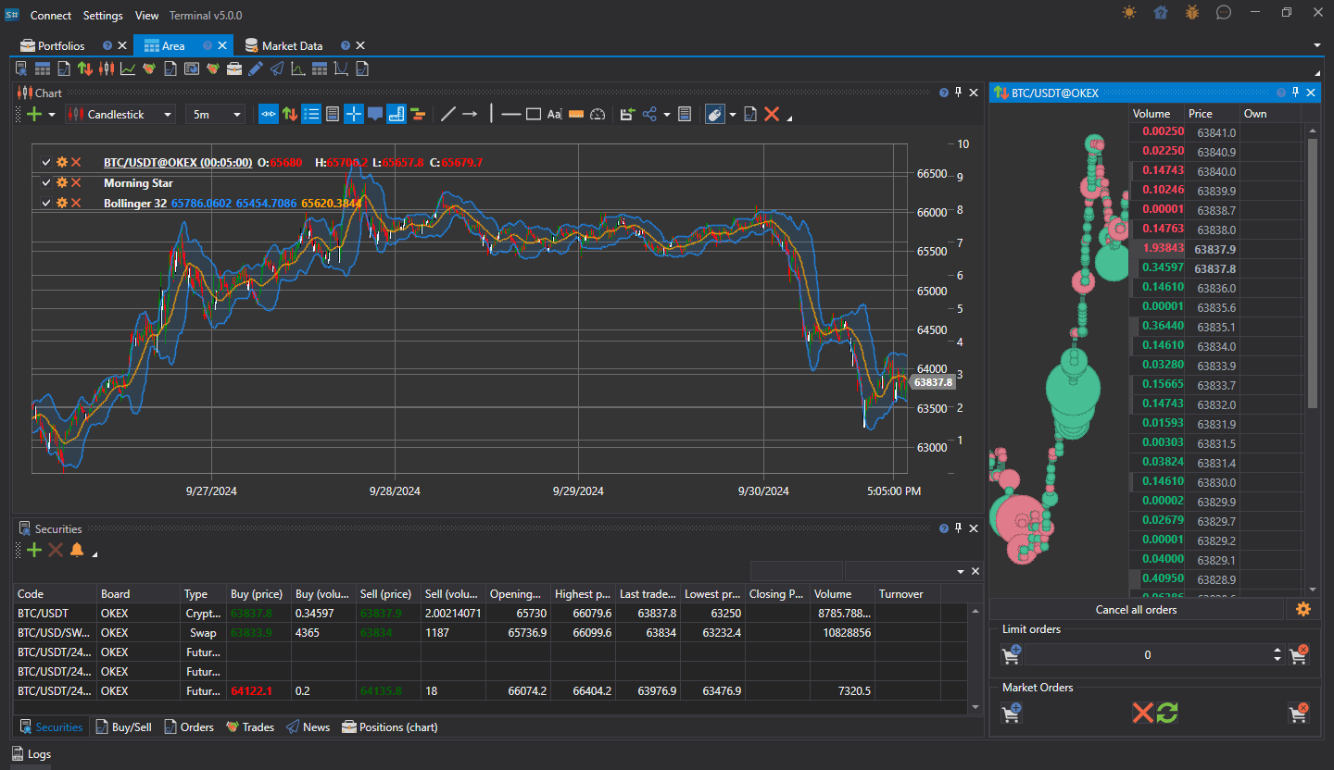Open the 5m timeframe dropdown
The width and height of the screenshot is (1334, 770).
pyautogui.click(x=214, y=115)
